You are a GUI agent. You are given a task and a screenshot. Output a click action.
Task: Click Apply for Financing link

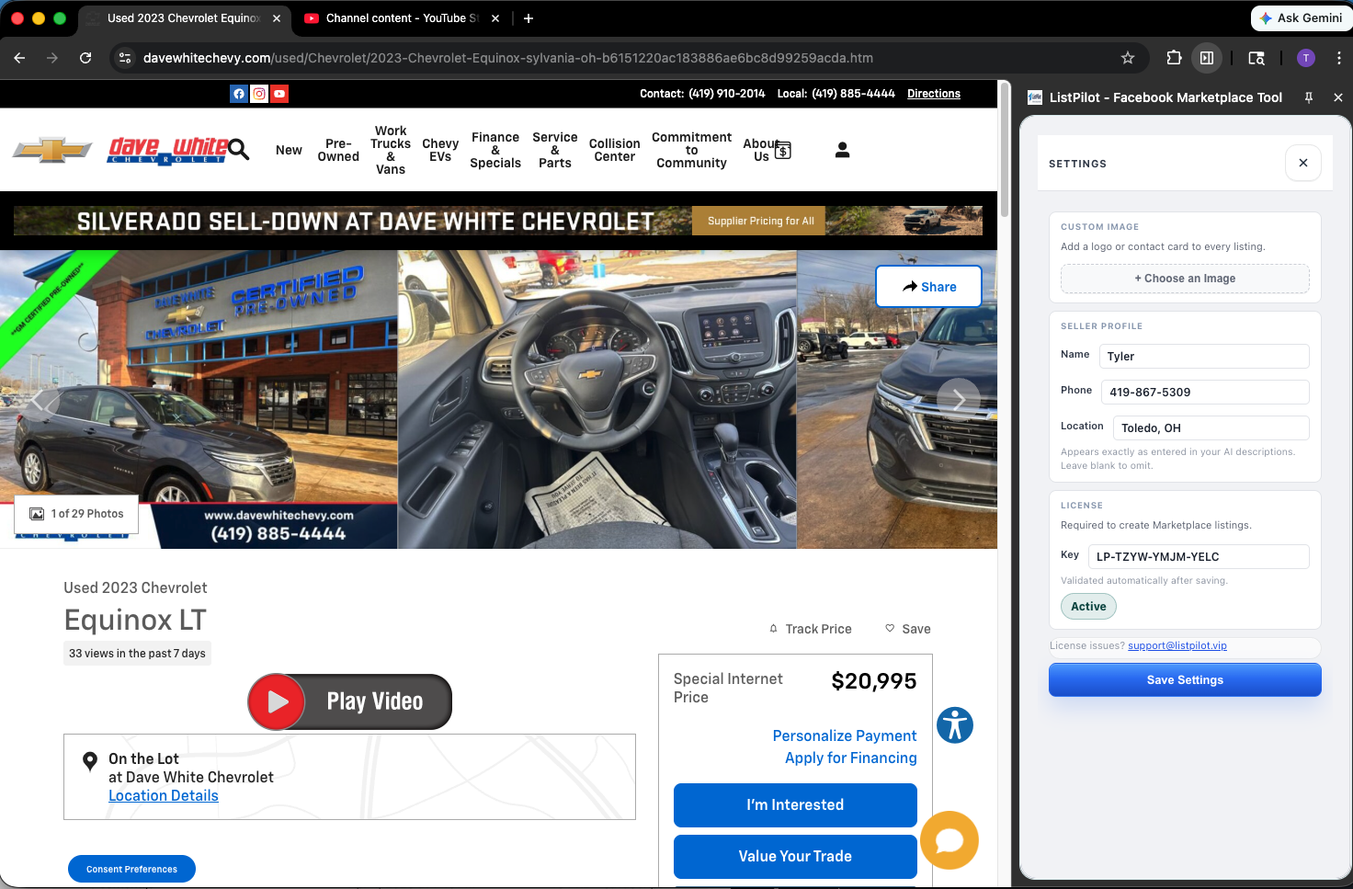tap(851, 758)
